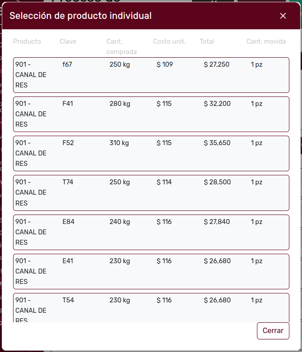Screen dimensions: 302x352
Task: Click the $ 114 unit cost cell
Action: tap(164, 182)
